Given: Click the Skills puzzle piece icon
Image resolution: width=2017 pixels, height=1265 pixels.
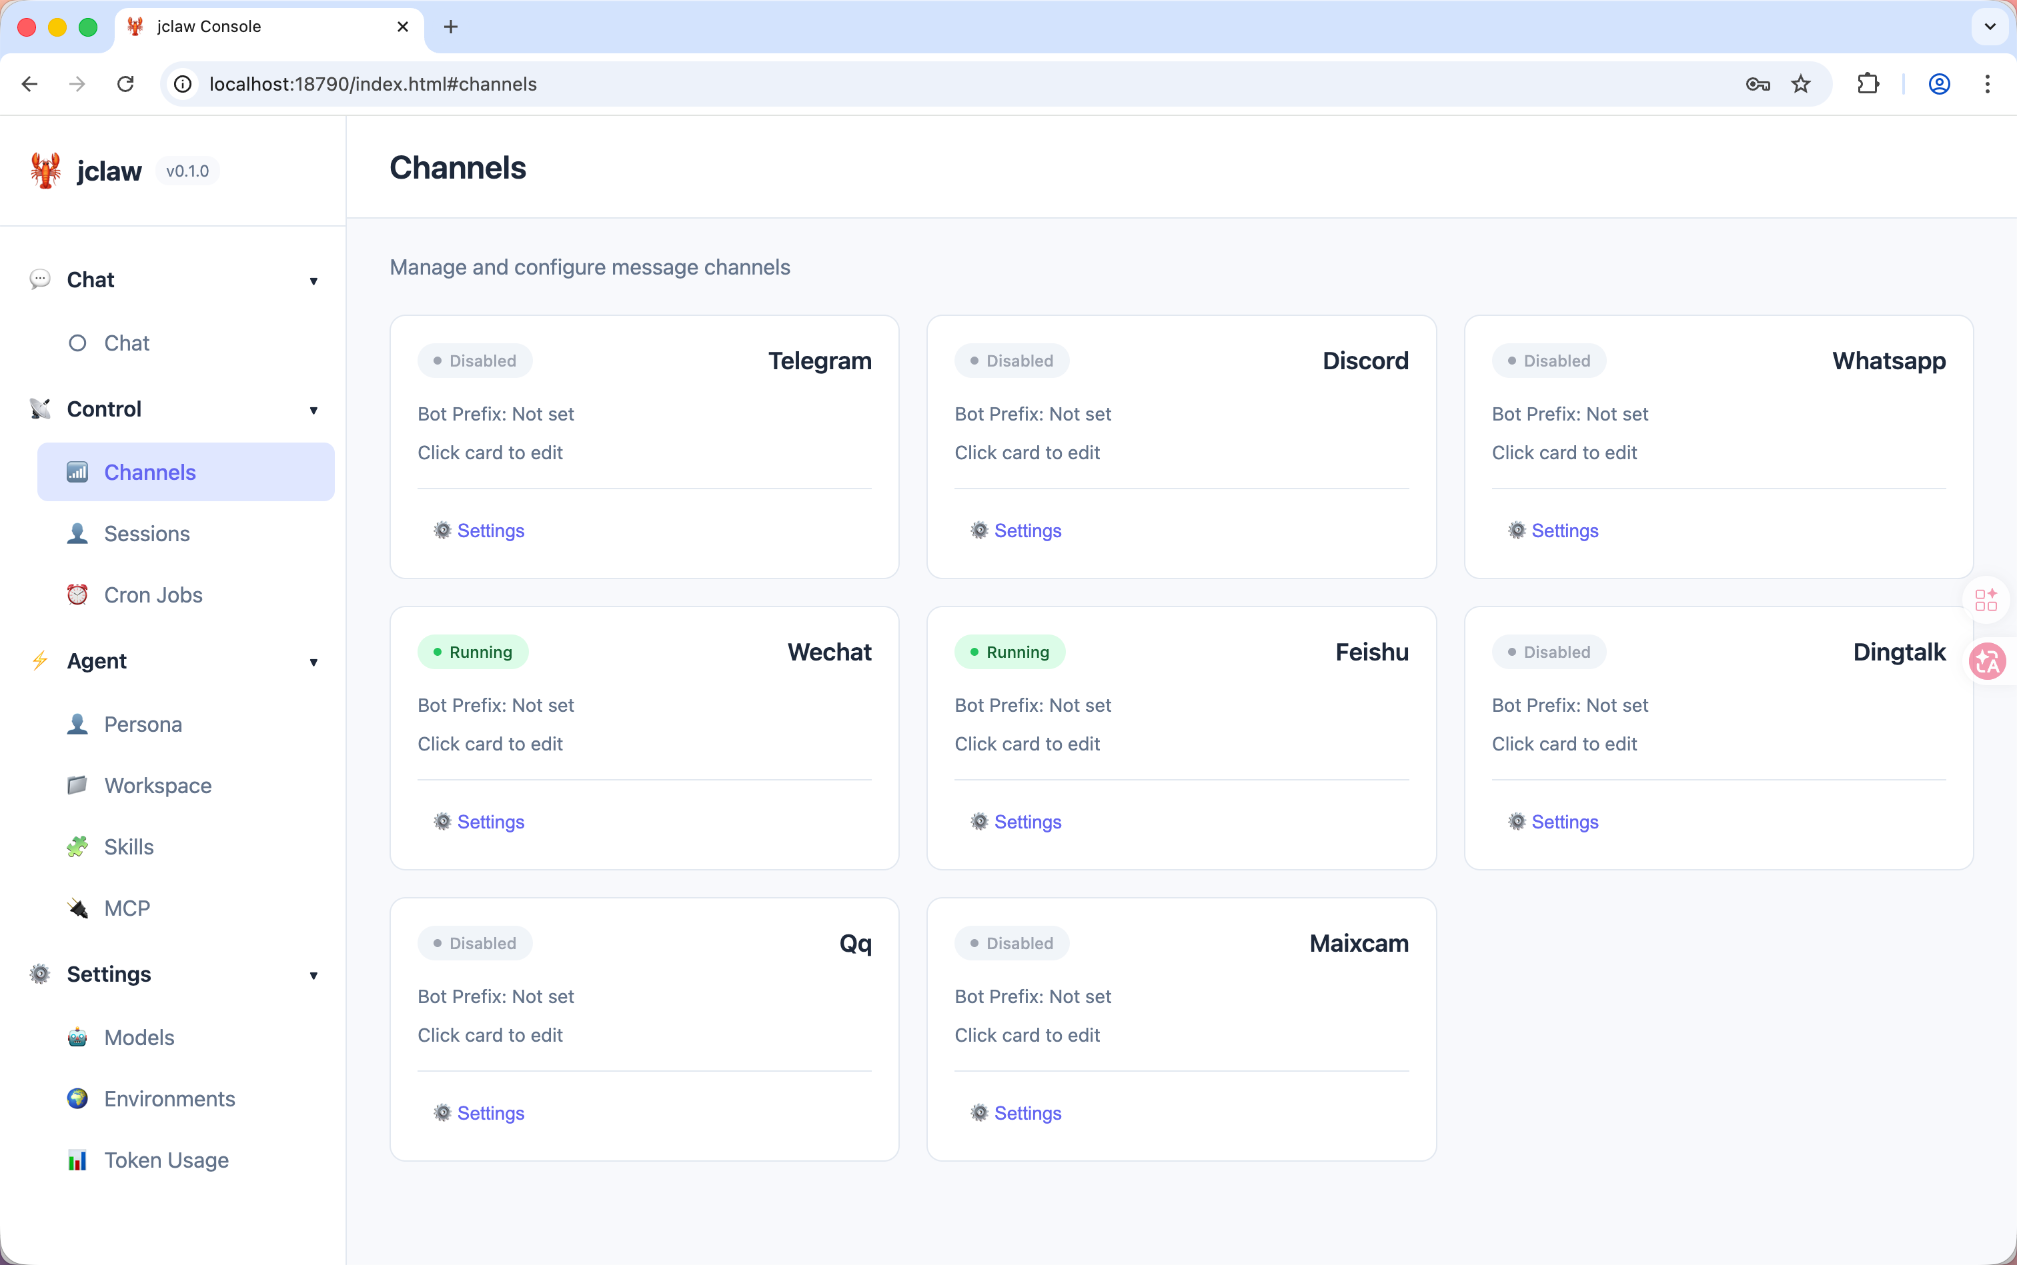Looking at the screenshot, I should (x=77, y=846).
